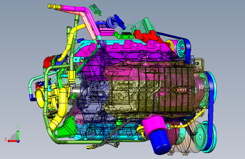This screenshot has width=245, height=159.
Task: Click the blue origin ball of the triad
Action: point(18,141)
